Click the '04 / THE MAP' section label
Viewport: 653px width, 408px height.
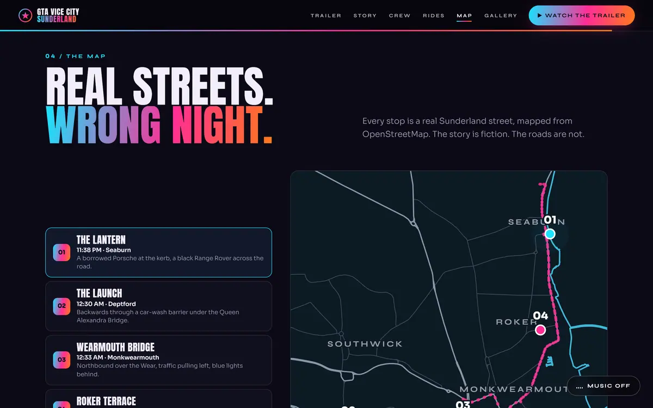pyautogui.click(x=76, y=56)
